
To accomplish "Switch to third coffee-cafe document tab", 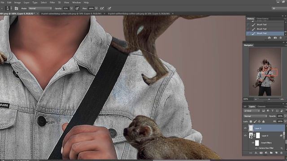I will pos(139,13).
